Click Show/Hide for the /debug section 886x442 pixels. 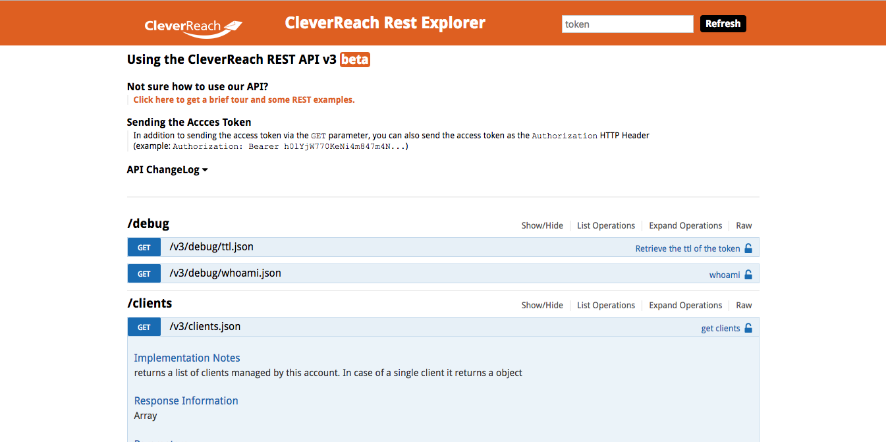click(x=542, y=225)
